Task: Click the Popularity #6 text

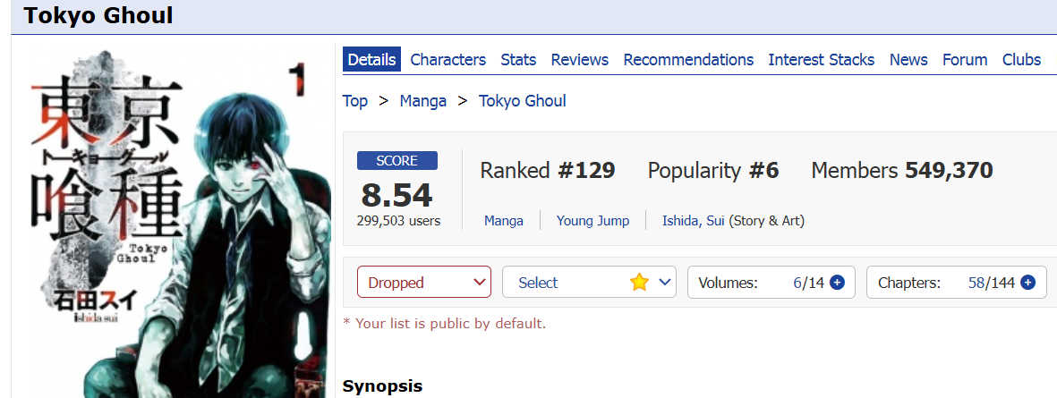Action: point(713,170)
